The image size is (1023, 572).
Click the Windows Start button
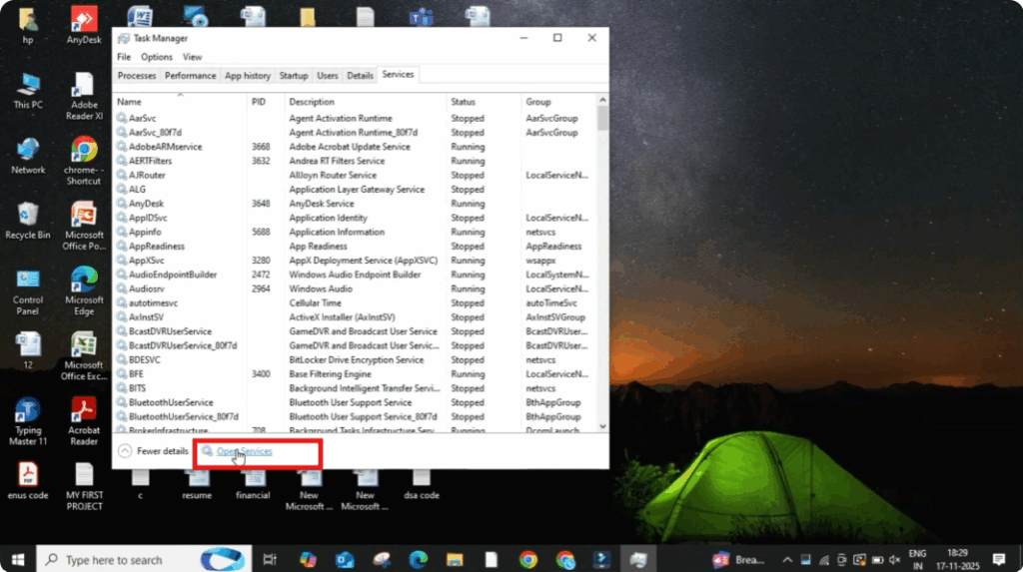coord(17,559)
